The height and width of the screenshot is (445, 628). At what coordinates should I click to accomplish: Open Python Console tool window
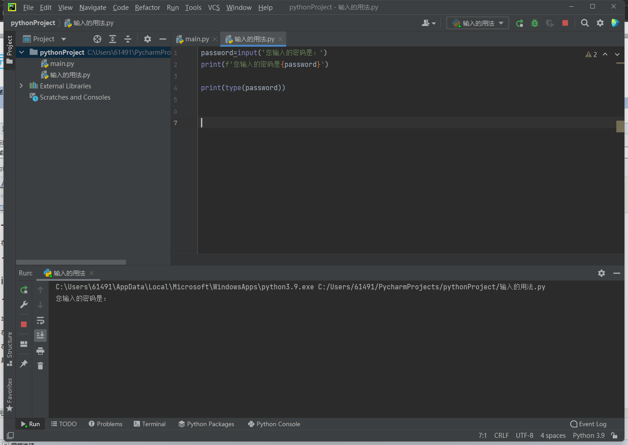(x=274, y=424)
